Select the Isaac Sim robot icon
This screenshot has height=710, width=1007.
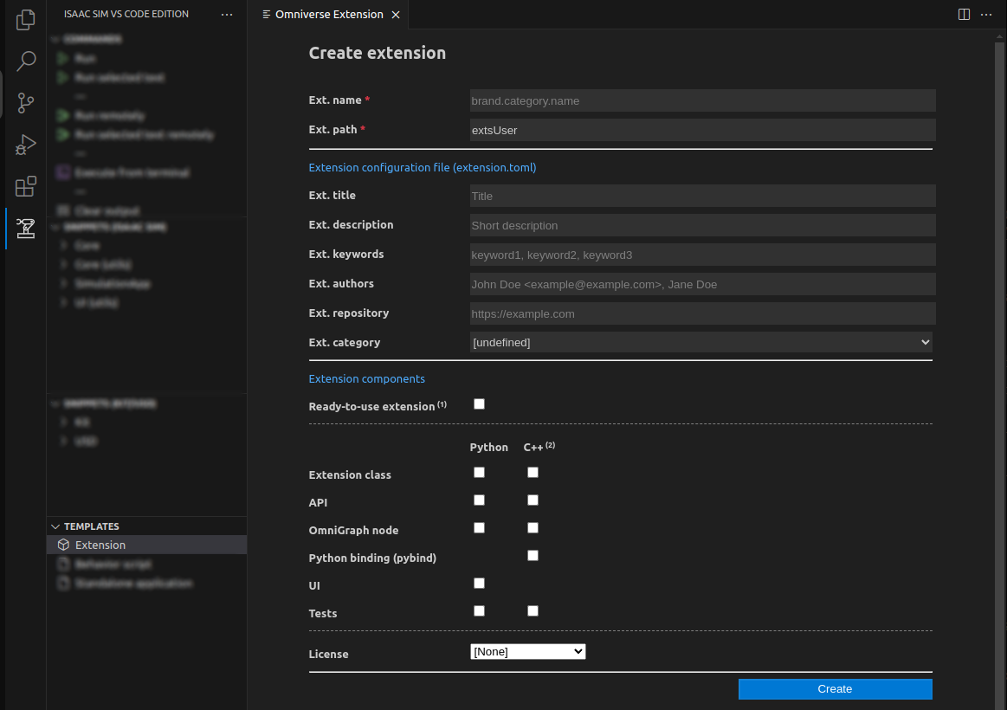pos(26,229)
